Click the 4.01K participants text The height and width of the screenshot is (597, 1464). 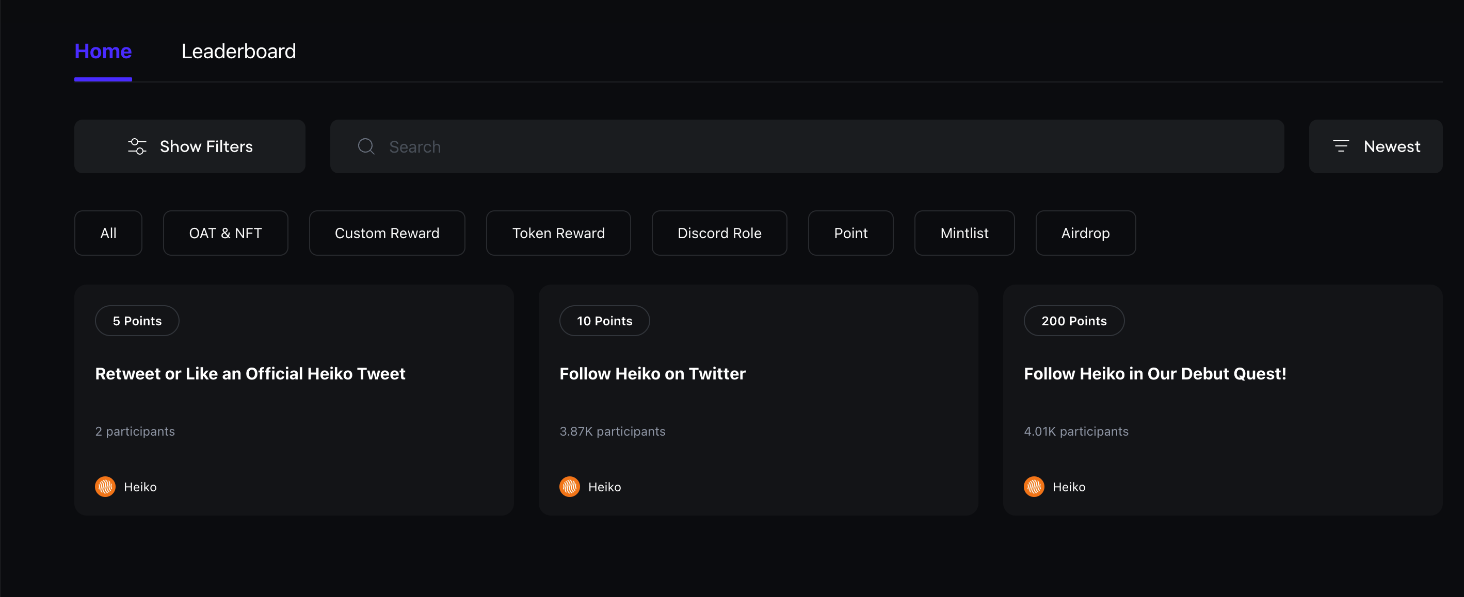(x=1076, y=432)
